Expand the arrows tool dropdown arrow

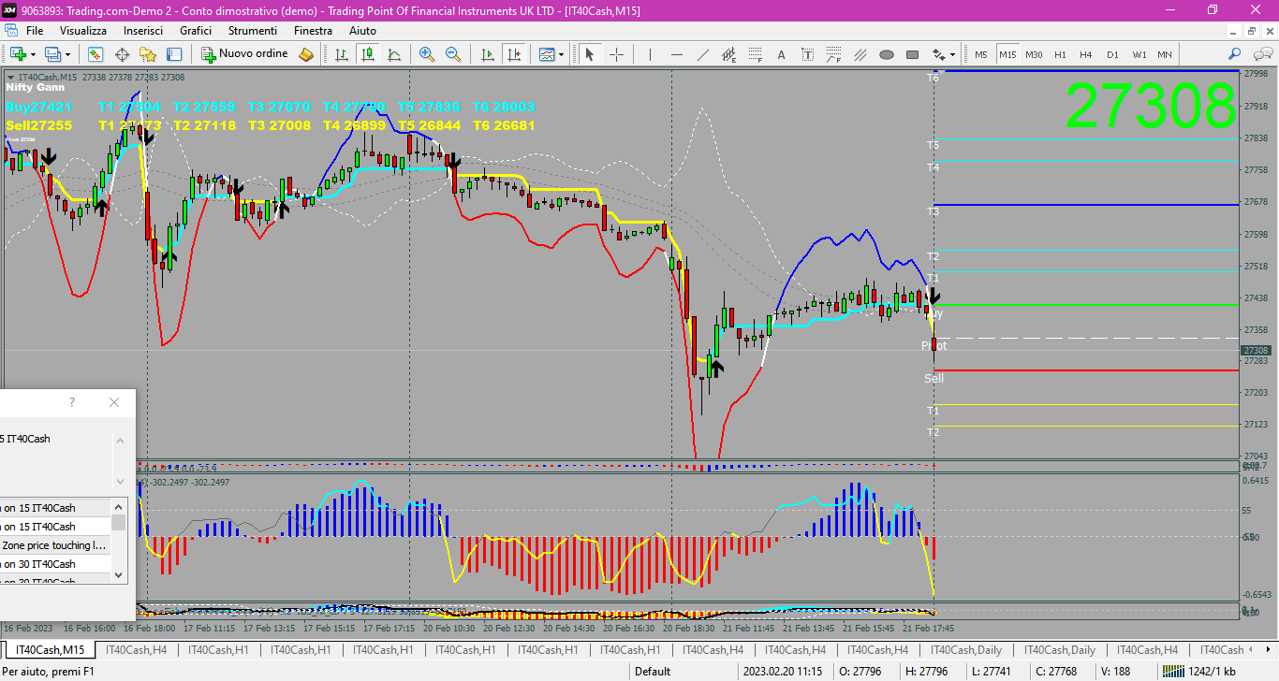[952, 54]
